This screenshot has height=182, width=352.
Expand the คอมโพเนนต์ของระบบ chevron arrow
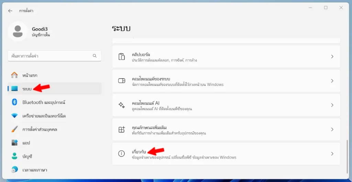[x=332, y=81]
